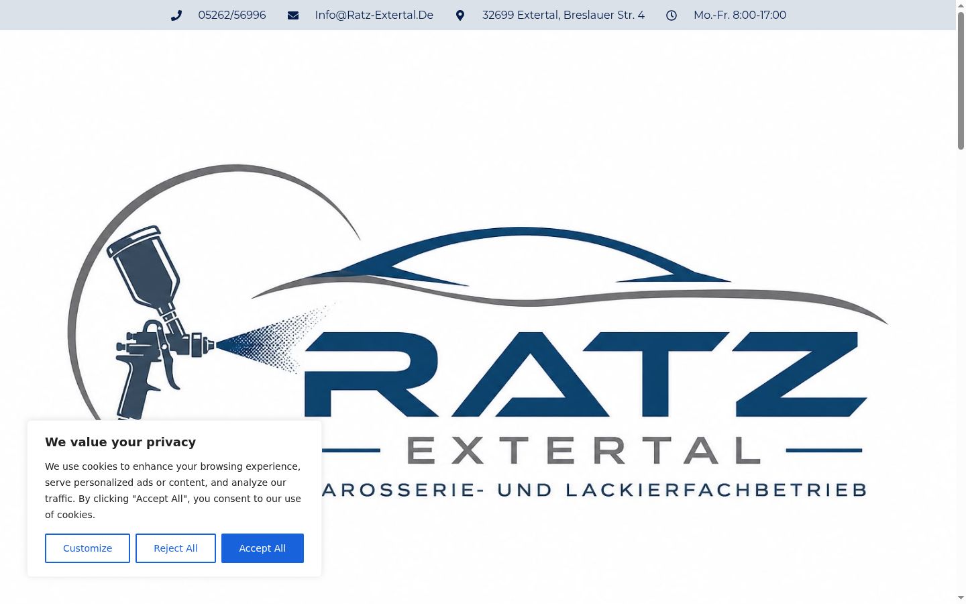This screenshot has width=966, height=604.
Task: Click the phone icon in top bar
Action: click(x=176, y=15)
